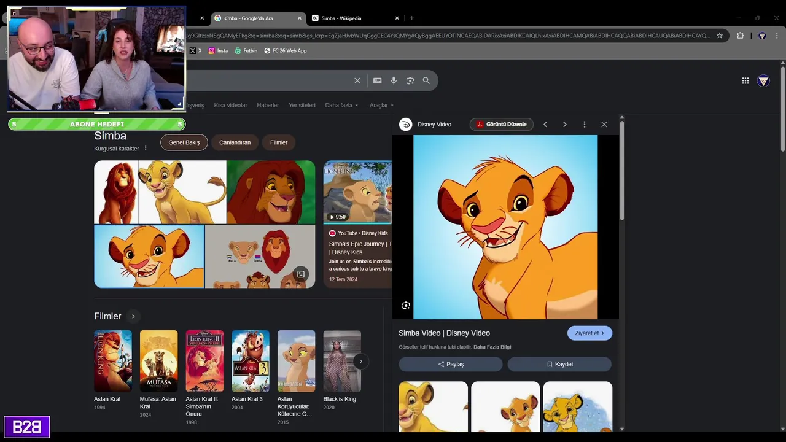Viewport: 786px width, 442px height.
Task: Open the adult Simba roaring collage image
Action: click(x=271, y=192)
